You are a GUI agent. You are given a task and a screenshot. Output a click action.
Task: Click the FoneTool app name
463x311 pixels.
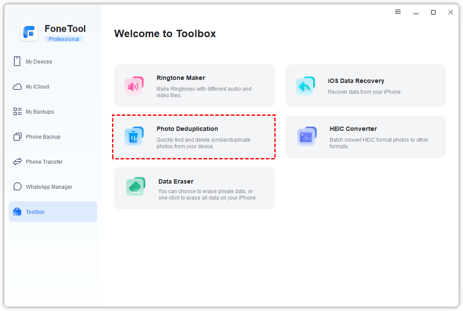(65, 29)
